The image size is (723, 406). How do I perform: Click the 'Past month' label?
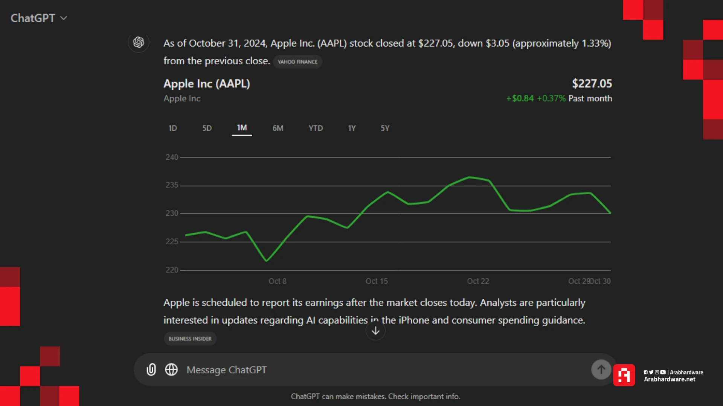click(590, 98)
